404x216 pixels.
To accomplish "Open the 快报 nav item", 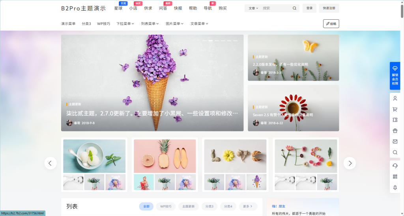I will pyautogui.click(x=178, y=8).
